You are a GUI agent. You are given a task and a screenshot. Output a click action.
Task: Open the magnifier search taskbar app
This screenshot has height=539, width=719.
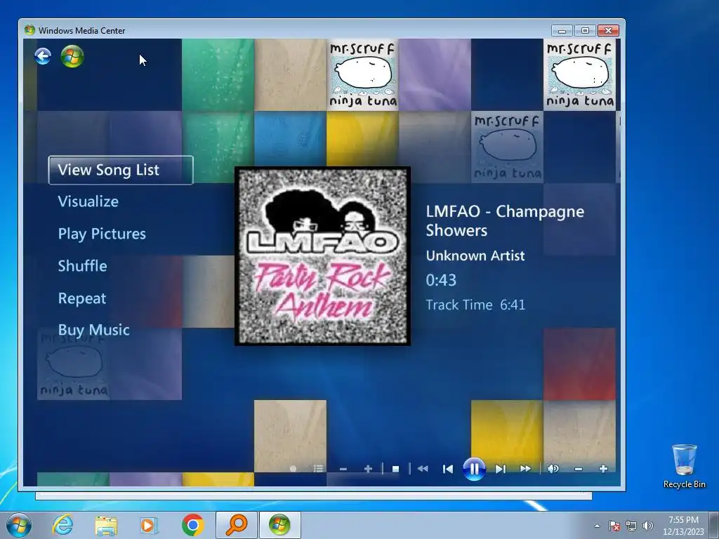coord(237,525)
